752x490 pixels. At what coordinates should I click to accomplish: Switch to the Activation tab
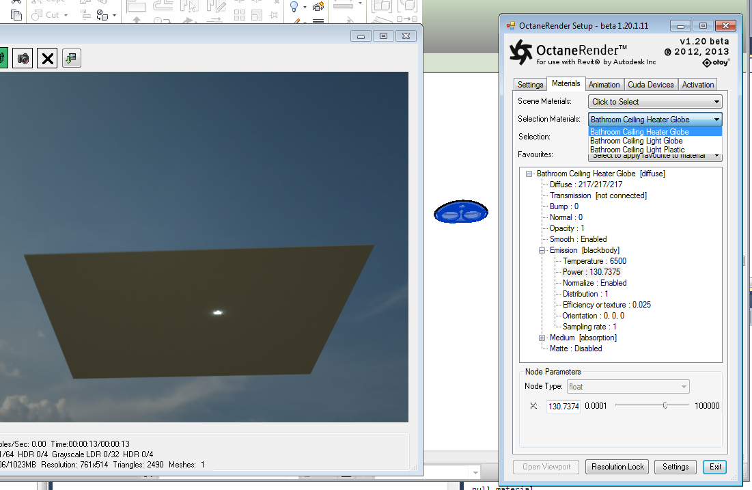(698, 85)
